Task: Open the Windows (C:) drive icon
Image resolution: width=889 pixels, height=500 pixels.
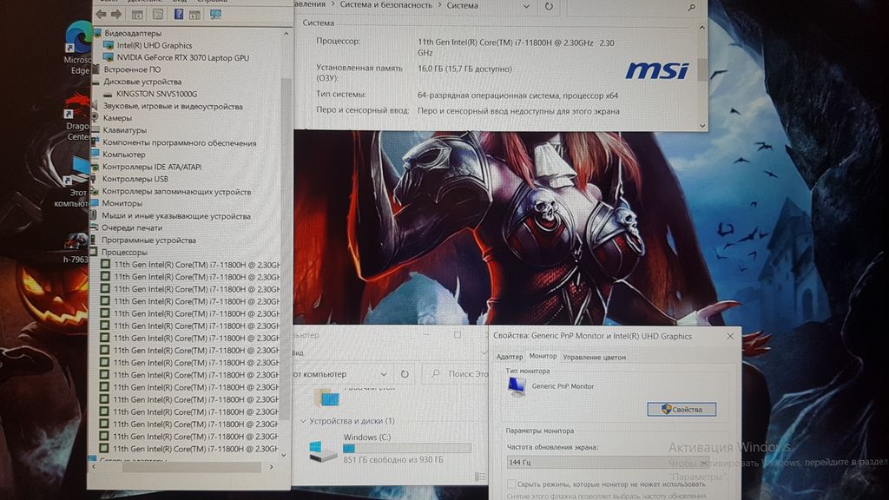Action: (323, 451)
